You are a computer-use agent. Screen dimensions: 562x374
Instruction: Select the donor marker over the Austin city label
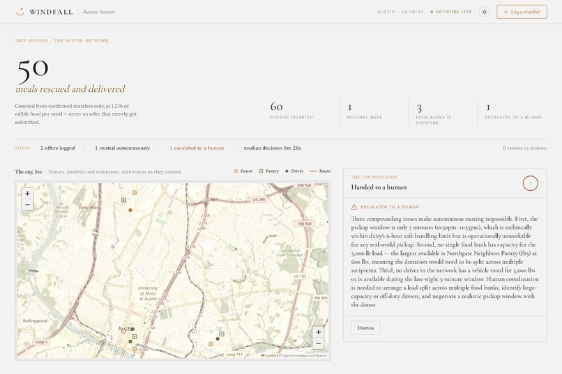pos(123,332)
